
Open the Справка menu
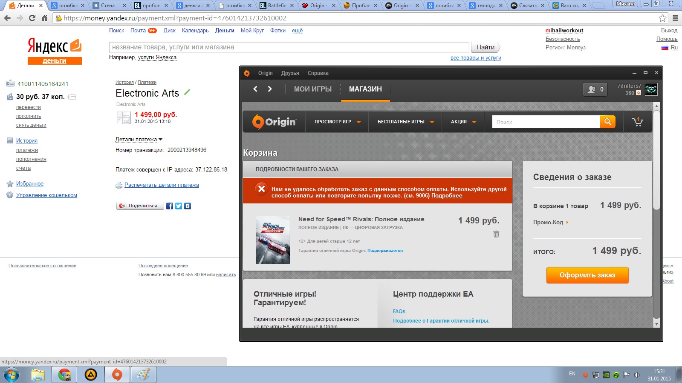[318, 73]
